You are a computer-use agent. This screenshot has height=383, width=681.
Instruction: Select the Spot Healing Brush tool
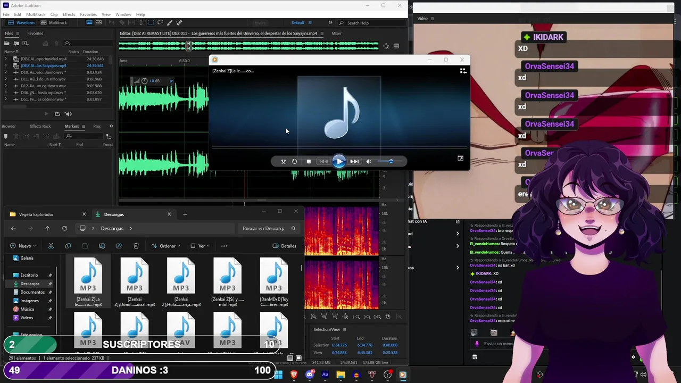point(179,22)
